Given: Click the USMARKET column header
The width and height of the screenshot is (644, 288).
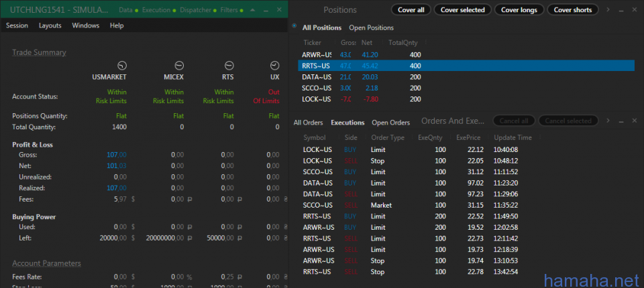Looking at the screenshot, I should (109, 77).
